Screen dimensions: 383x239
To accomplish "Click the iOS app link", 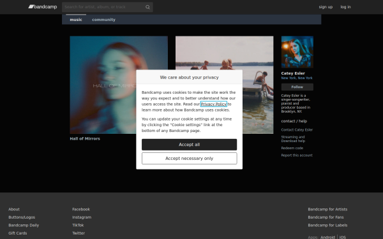I will [x=342, y=237].
